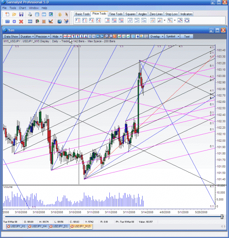
Task: Click the Data Show button
Action: [x=11, y=37]
